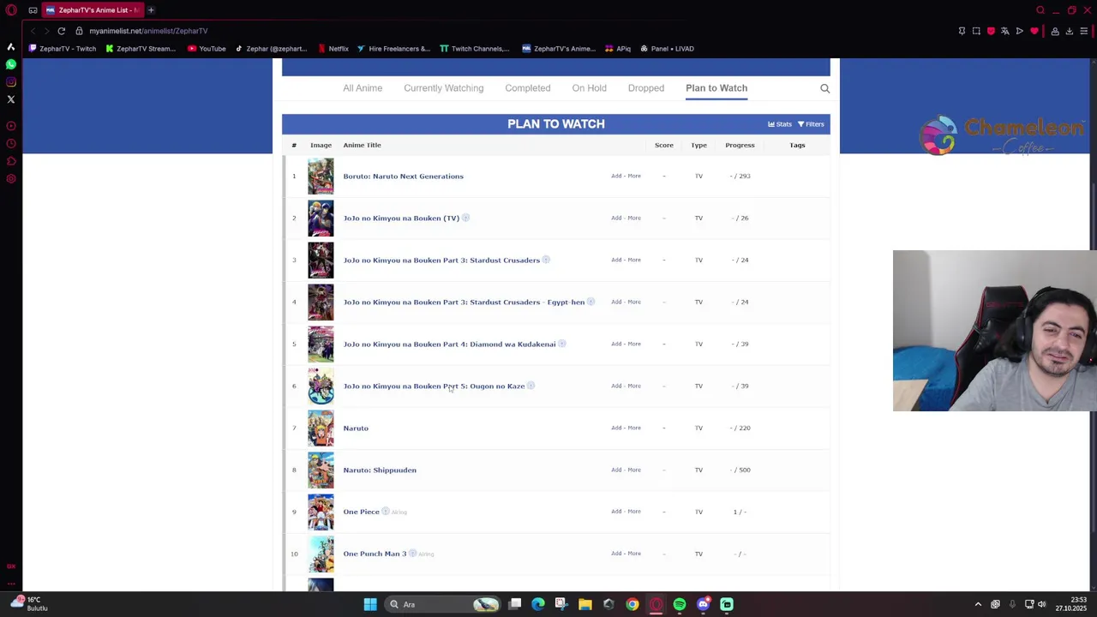The image size is (1097, 617).
Task: Sort list by Type column header
Action: pyautogui.click(x=698, y=146)
